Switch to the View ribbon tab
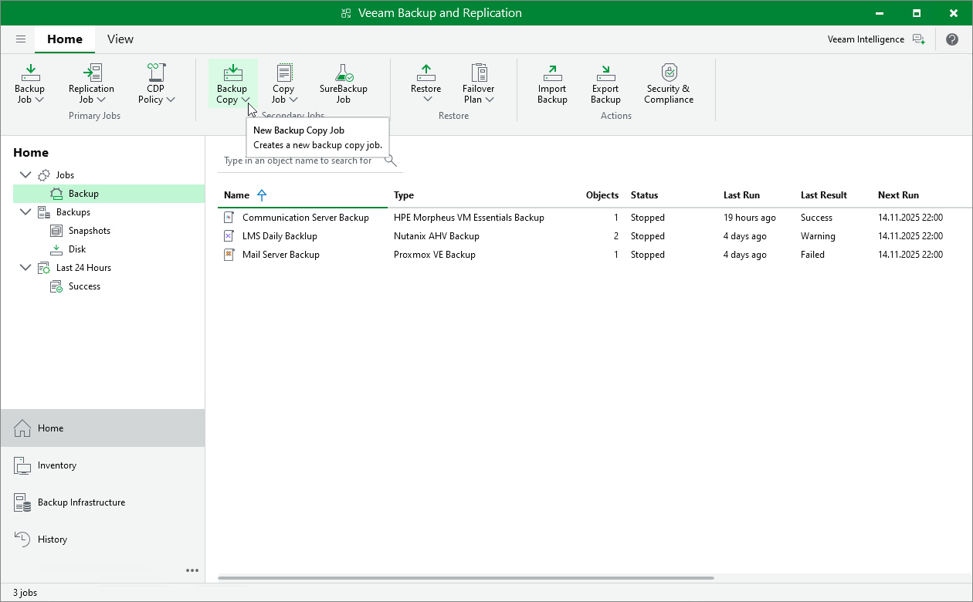 tap(120, 39)
